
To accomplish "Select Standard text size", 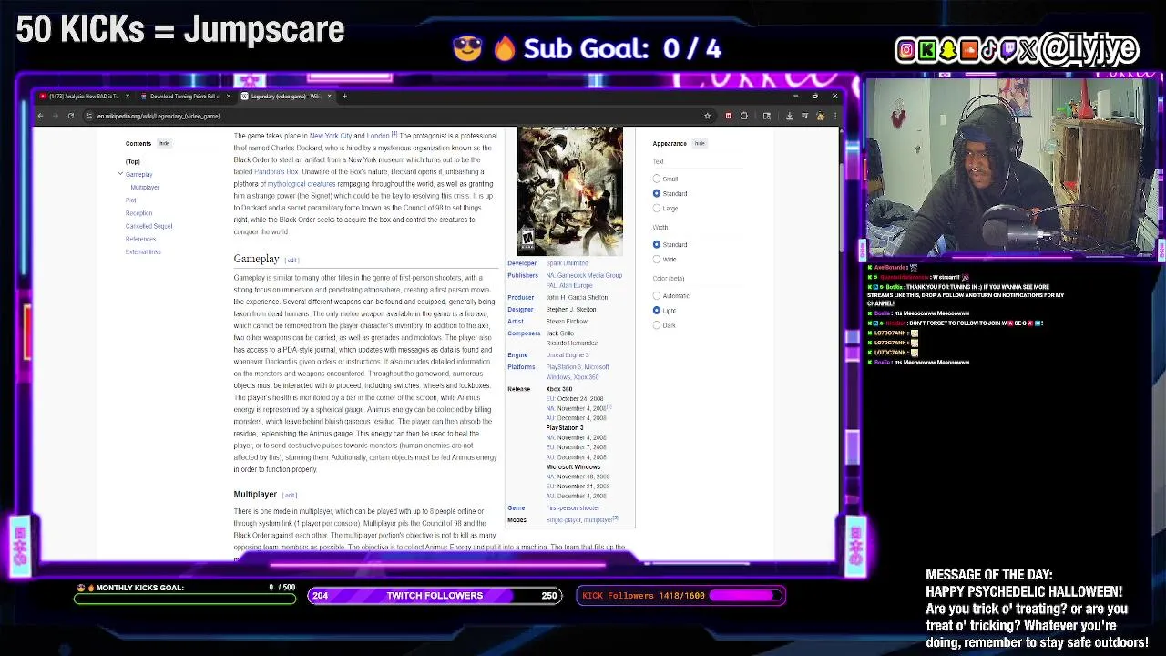I will [x=657, y=193].
